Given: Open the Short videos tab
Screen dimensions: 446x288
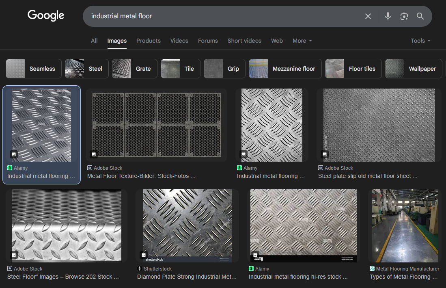Looking at the screenshot, I should pos(244,41).
